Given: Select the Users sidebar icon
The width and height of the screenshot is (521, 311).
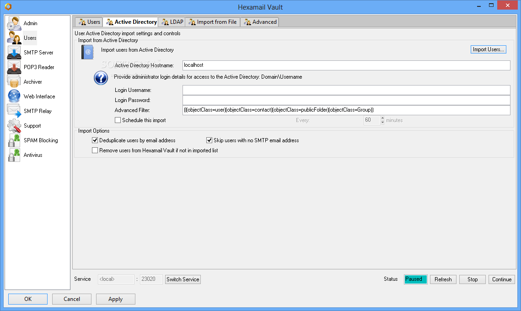Looking at the screenshot, I should click(x=14, y=38).
